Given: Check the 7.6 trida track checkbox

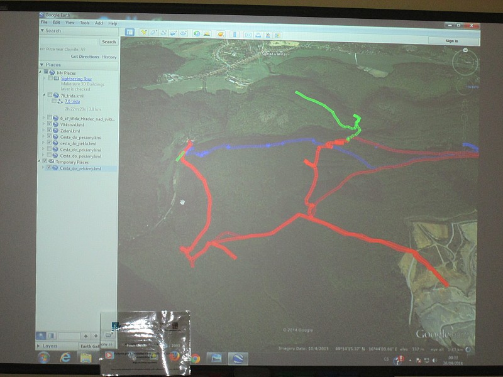Looking at the screenshot, I should [54, 101].
